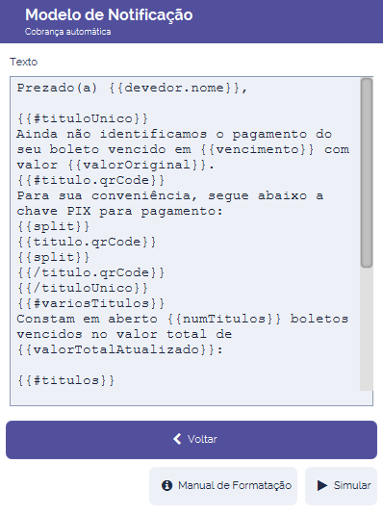The width and height of the screenshot is (383, 515).
Task: Click the Modelo de Notificação header title
Action: [x=109, y=15]
